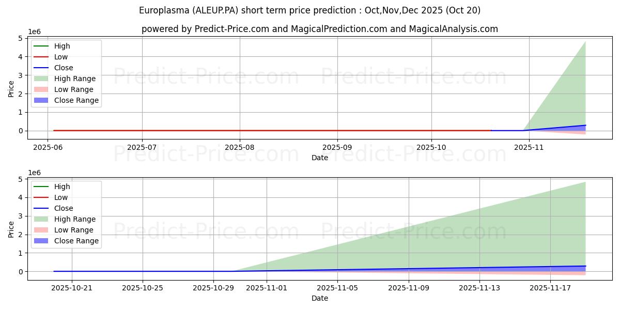Click the red Low line marker in top legend
Screen dimensions: 620x310
[42, 57]
